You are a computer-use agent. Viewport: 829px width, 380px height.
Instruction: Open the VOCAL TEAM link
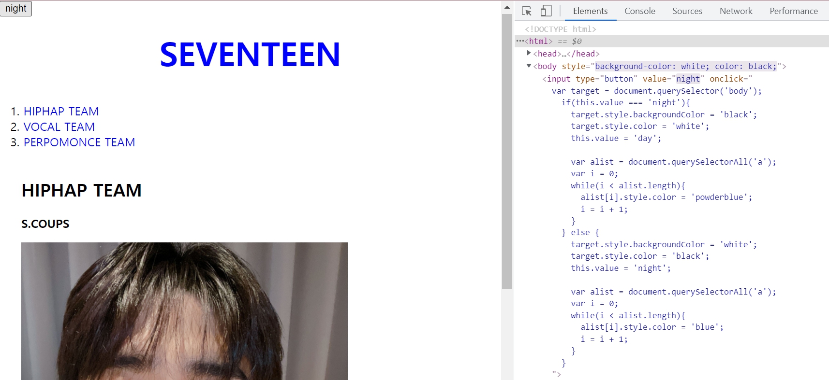click(59, 127)
